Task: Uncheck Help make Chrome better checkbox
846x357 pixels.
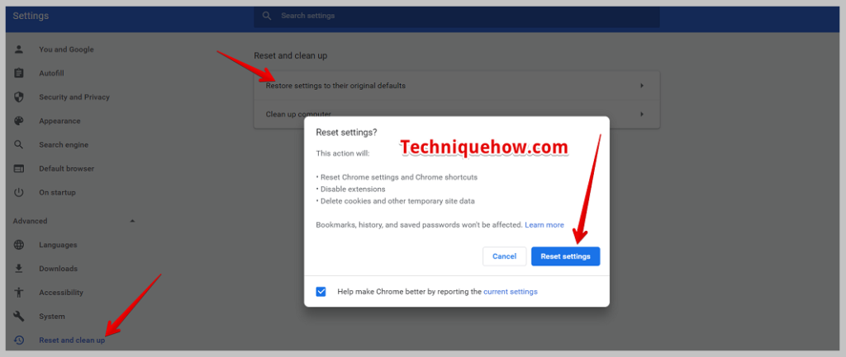Action: [x=321, y=292]
